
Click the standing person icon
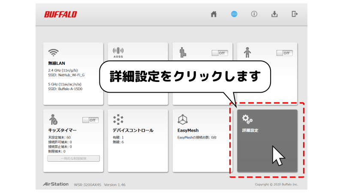tap(247, 52)
